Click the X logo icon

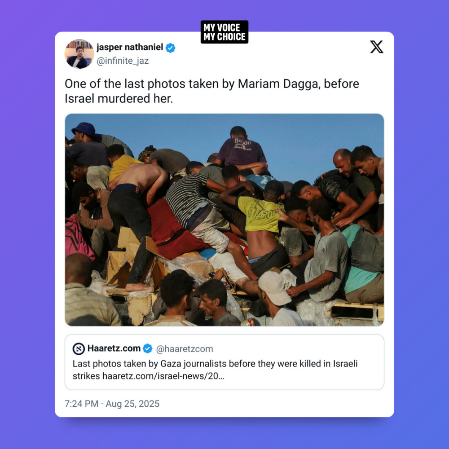coord(377,47)
